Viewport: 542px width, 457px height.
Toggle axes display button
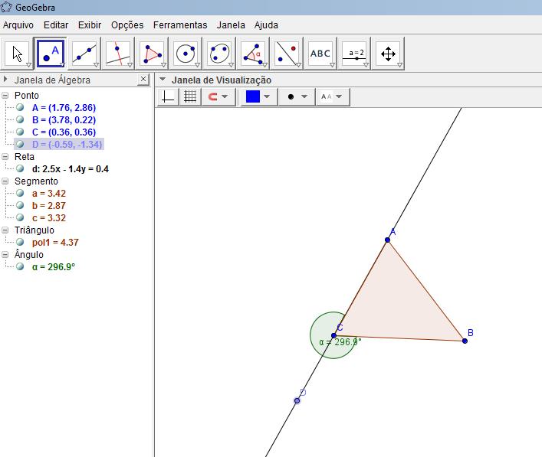click(x=169, y=97)
